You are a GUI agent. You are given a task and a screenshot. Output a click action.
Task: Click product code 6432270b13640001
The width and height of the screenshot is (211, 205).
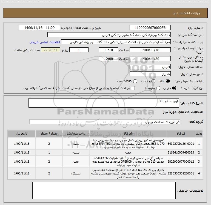[181, 144]
